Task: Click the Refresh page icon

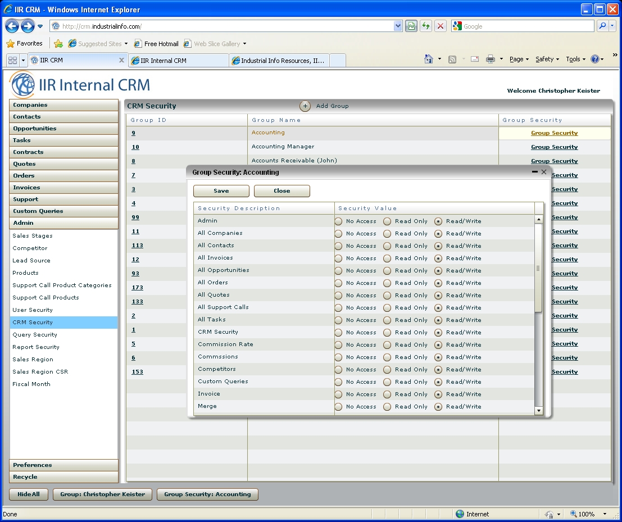Action: pos(426,26)
